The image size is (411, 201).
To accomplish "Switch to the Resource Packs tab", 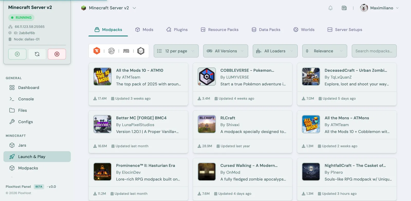I will pyautogui.click(x=220, y=30).
